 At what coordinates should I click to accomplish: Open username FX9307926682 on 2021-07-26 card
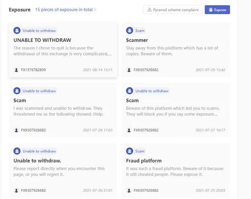pos(33,190)
